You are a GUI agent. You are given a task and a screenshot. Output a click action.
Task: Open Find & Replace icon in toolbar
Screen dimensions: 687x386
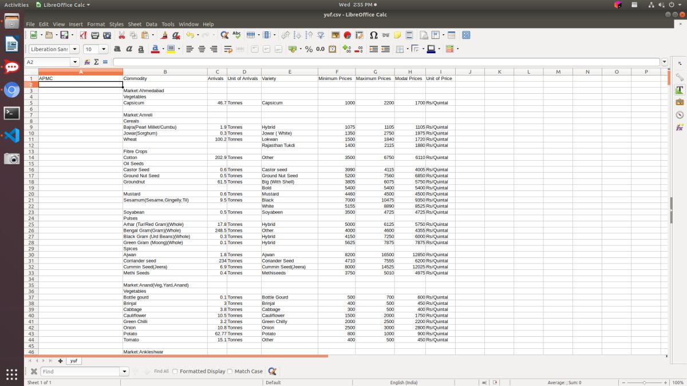(224, 35)
